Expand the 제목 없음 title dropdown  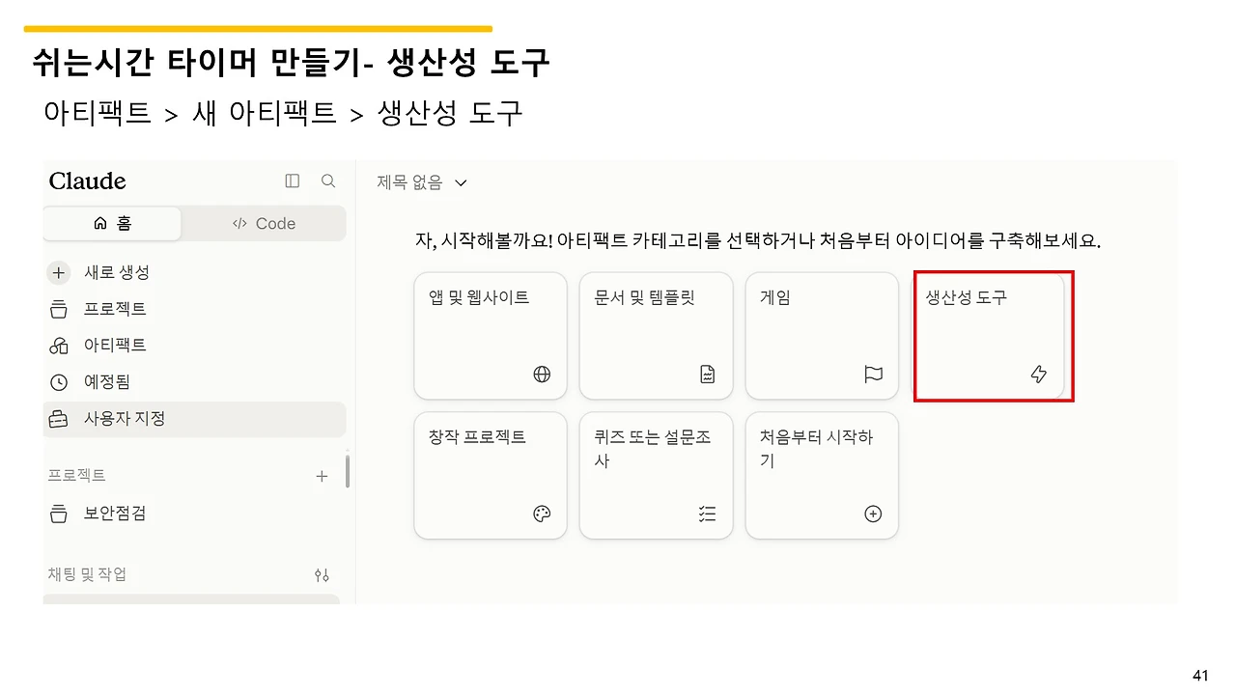pyautogui.click(x=422, y=182)
